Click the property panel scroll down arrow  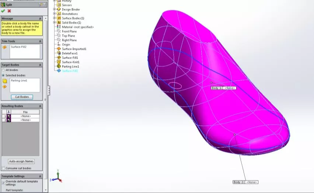tap(46, 190)
